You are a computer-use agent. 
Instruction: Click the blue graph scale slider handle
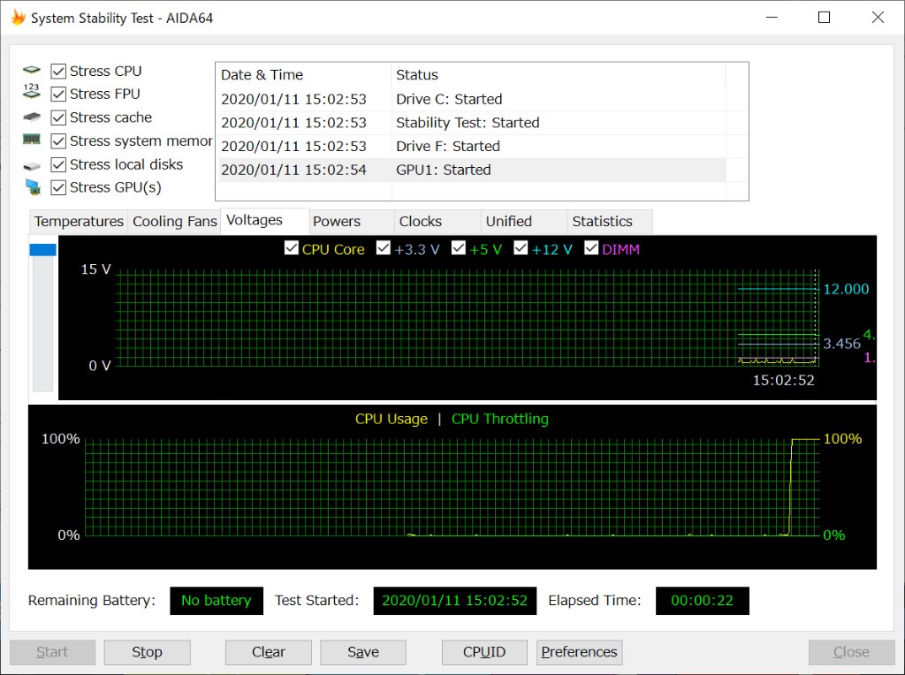(42, 250)
